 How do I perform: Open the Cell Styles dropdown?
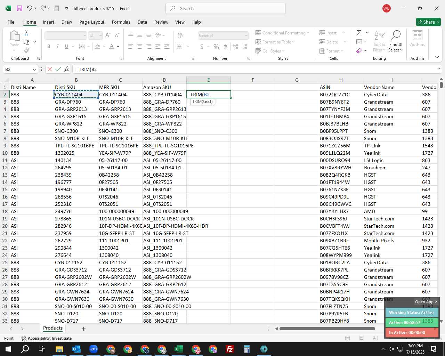click(270, 51)
